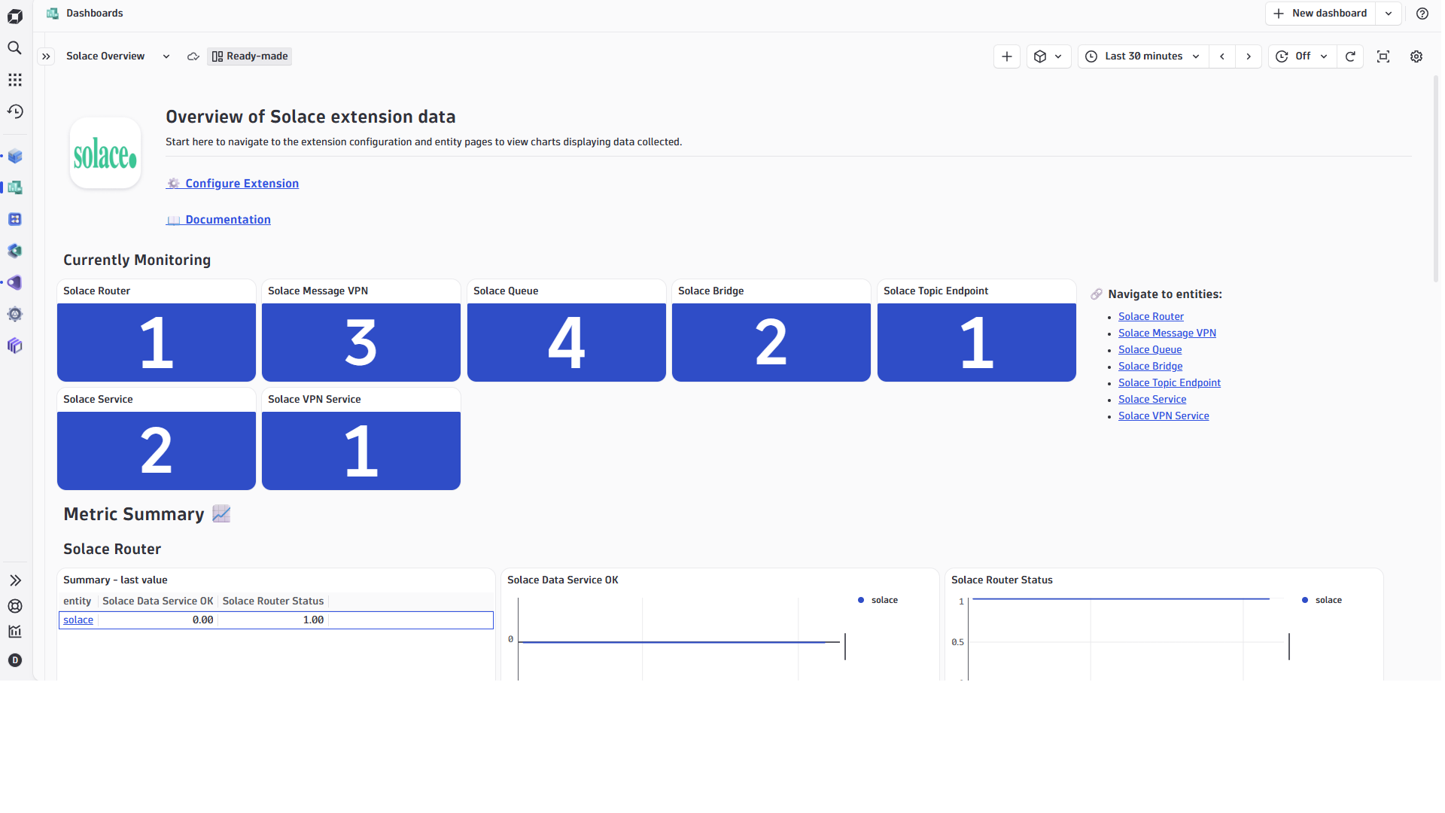Screen dimensions: 1445x813
Task: Navigate to Solace Service link
Action: 1152,400
